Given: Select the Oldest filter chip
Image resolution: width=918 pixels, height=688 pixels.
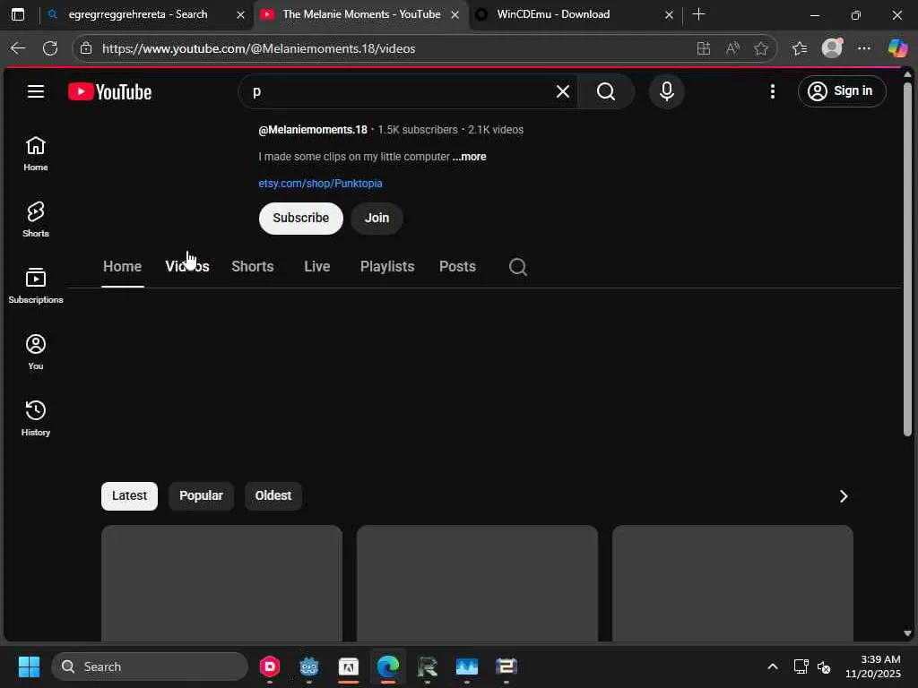Looking at the screenshot, I should tap(273, 496).
